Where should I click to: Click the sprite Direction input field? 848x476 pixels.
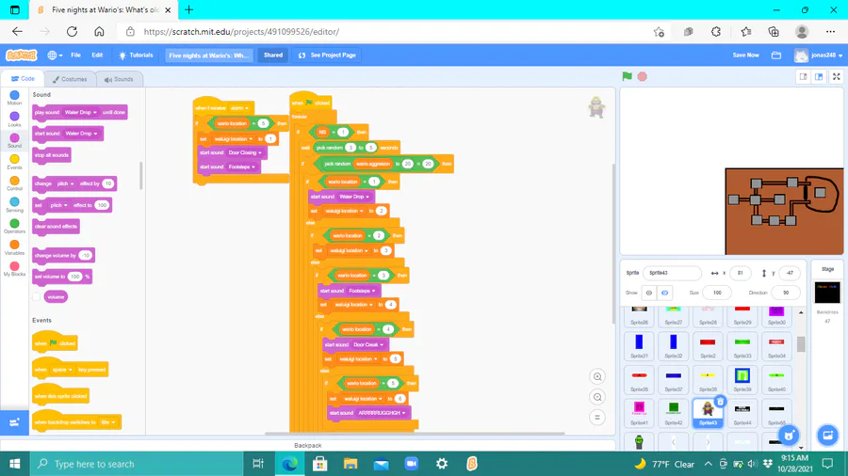point(786,293)
